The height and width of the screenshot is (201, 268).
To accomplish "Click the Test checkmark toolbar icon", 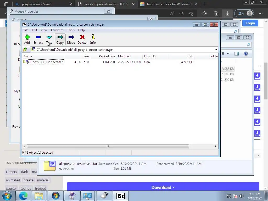I will (49, 39).
